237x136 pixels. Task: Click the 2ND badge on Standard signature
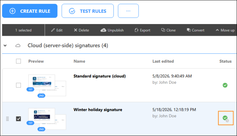[x=41, y=95]
